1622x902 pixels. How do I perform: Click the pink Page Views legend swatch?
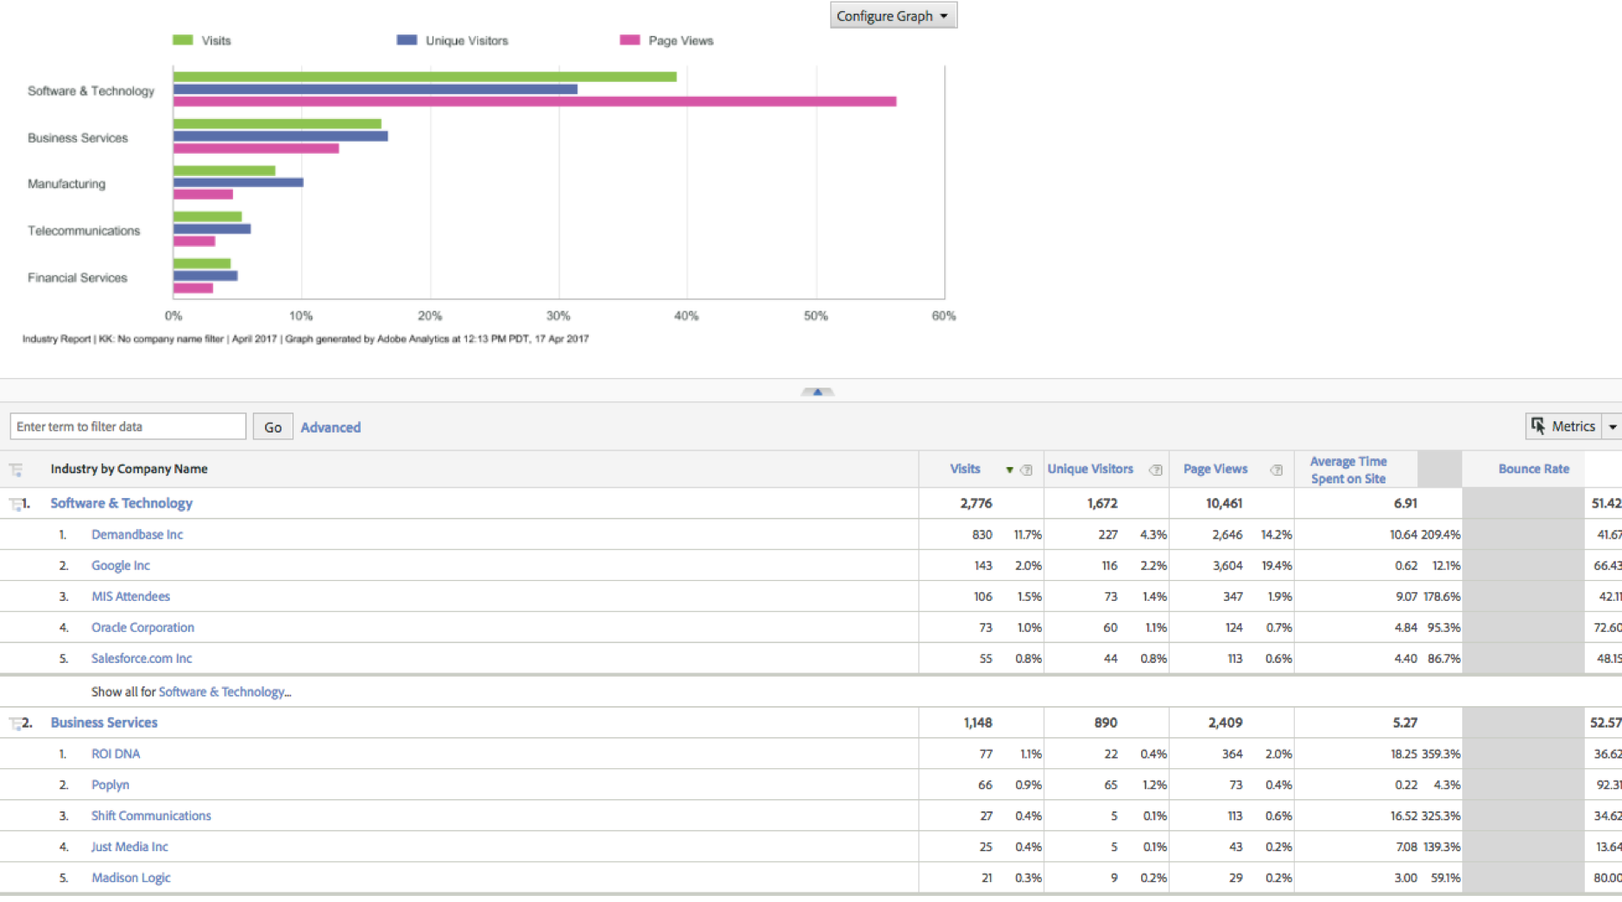click(x=629, y=40)
